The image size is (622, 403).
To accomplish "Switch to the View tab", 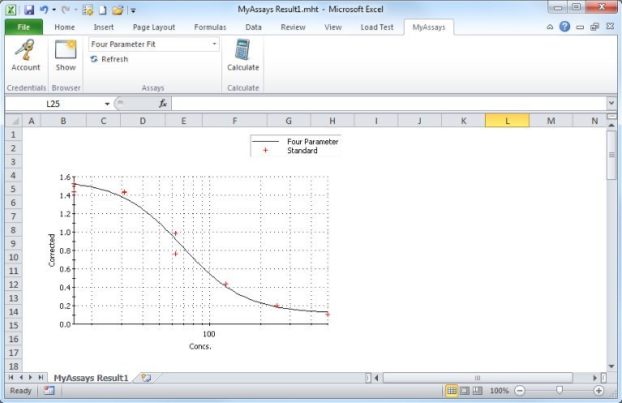I will (x=332, y=27).
